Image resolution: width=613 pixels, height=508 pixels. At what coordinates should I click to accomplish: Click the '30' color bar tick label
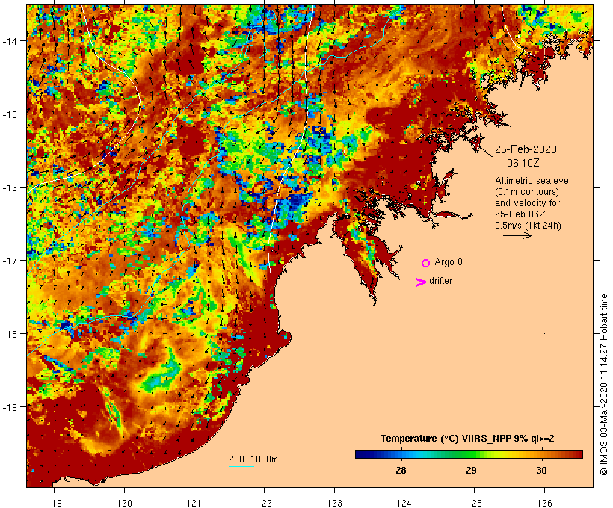click(x=541, y=471)
